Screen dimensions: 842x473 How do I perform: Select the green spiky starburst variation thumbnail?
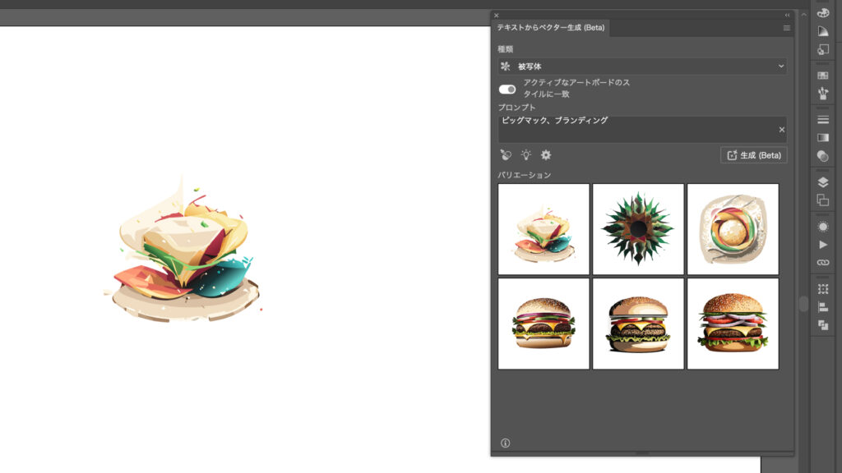tap(638, 229)
